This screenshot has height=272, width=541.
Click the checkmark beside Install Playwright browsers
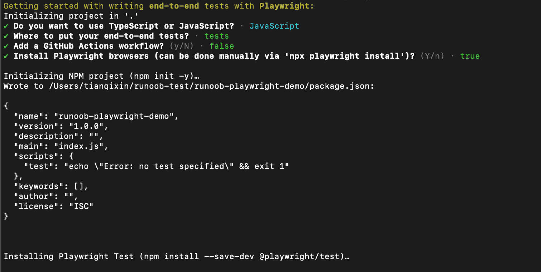click(x=6, y=56)
